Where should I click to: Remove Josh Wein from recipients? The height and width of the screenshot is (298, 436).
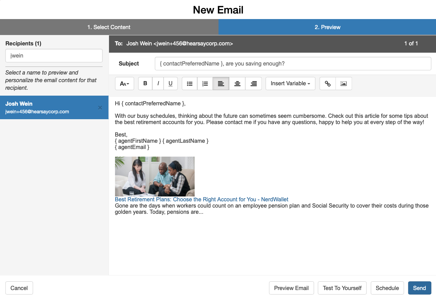click(100, 108)
